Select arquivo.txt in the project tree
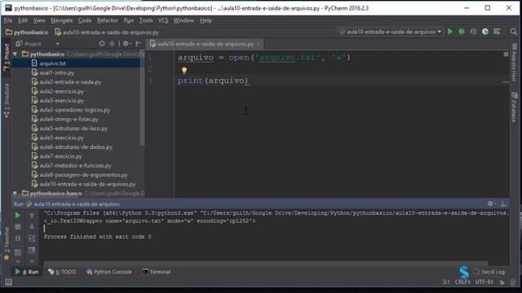This screenshot has width=522, height=293. 52,63
